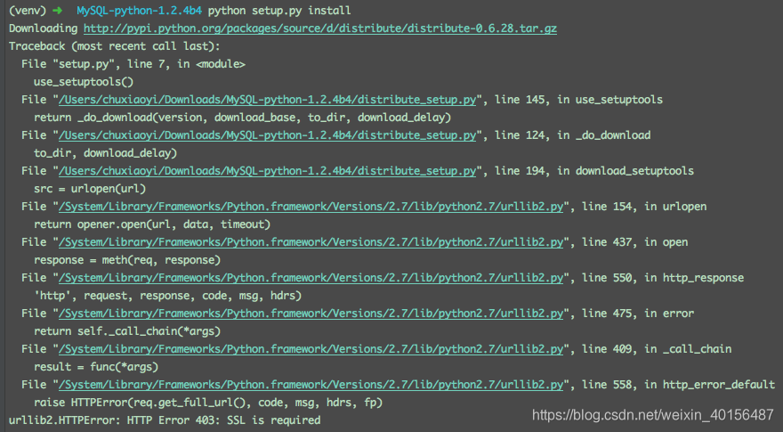Image resolution: width=783 pixels, height=432 pixels.
Task: Click the 'result = func(*args)' line
Action: pos(96,367)
